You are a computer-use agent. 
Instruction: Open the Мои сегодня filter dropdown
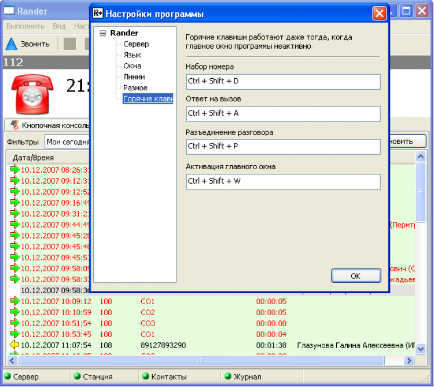(68, 142)
